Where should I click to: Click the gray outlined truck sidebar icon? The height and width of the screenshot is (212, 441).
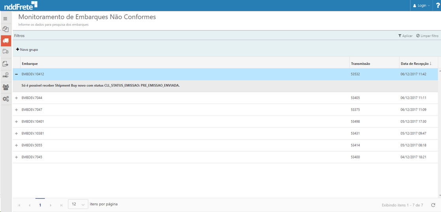(6, 52)
